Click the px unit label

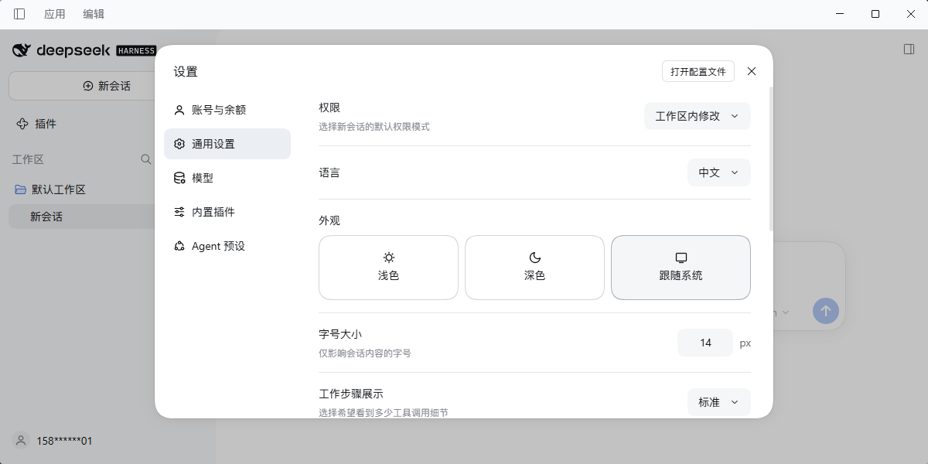(x=745, y=343)
